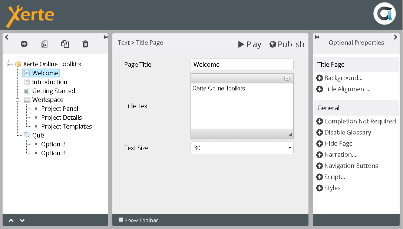Collapse left panel with chevron arrow

tap(7, 37)
